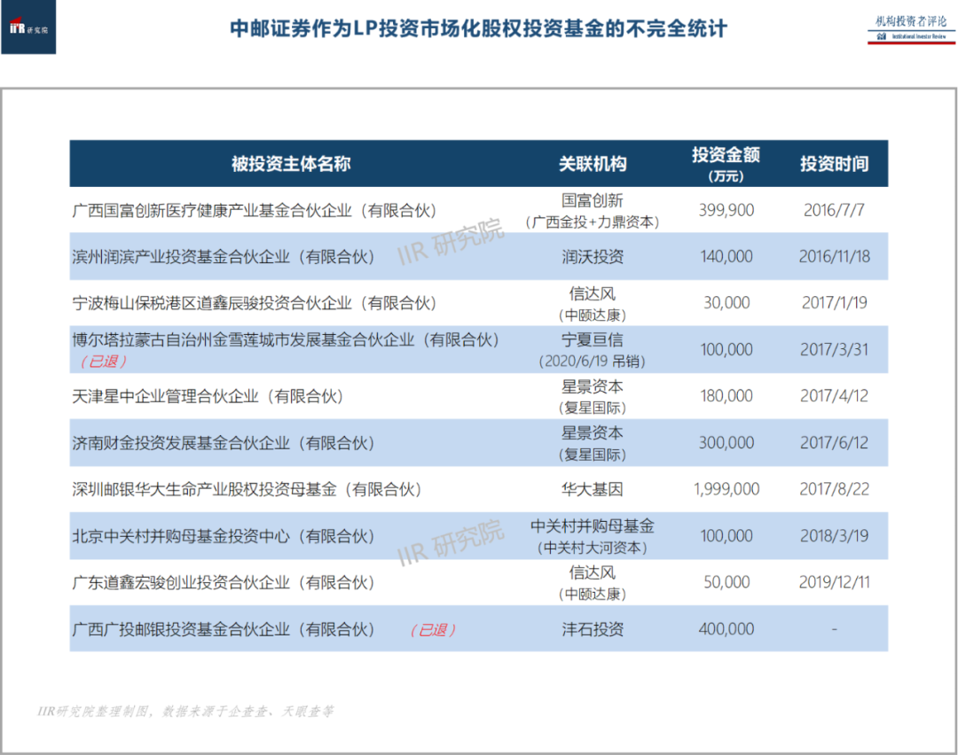Select the amount 1,999,000
Image resolution: width=958 pixels, height=755 pixels.
pos(726,489)
